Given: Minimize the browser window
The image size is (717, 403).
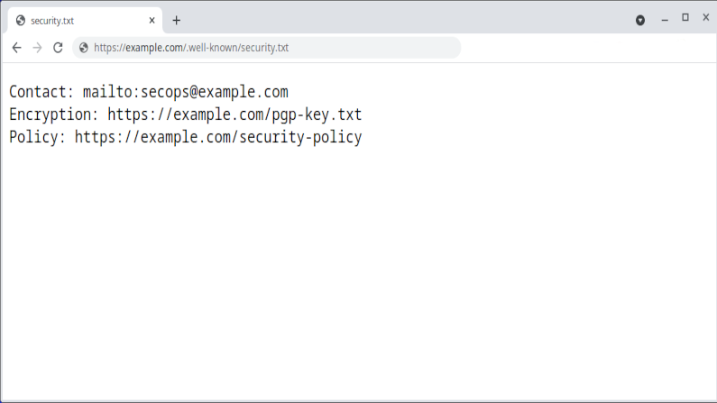Looking at the screenshot, I should click(665, 19).
